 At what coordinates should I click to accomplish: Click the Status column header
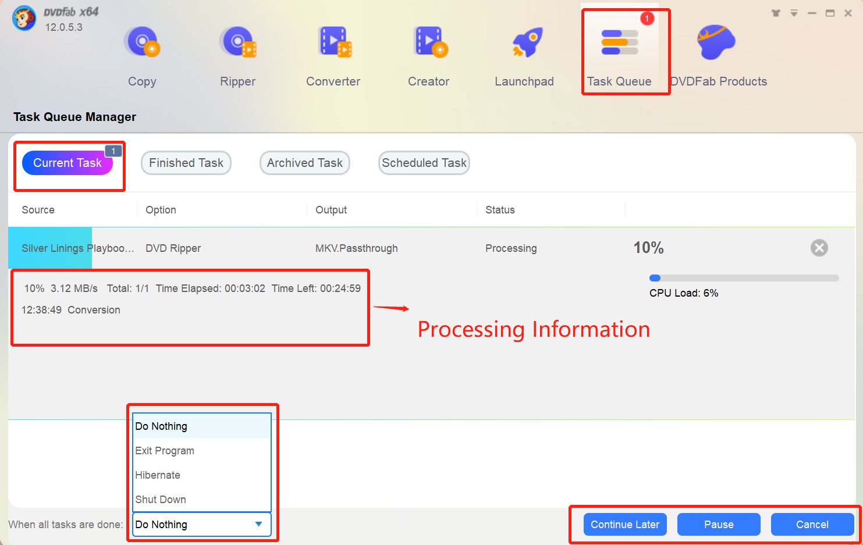500,210
